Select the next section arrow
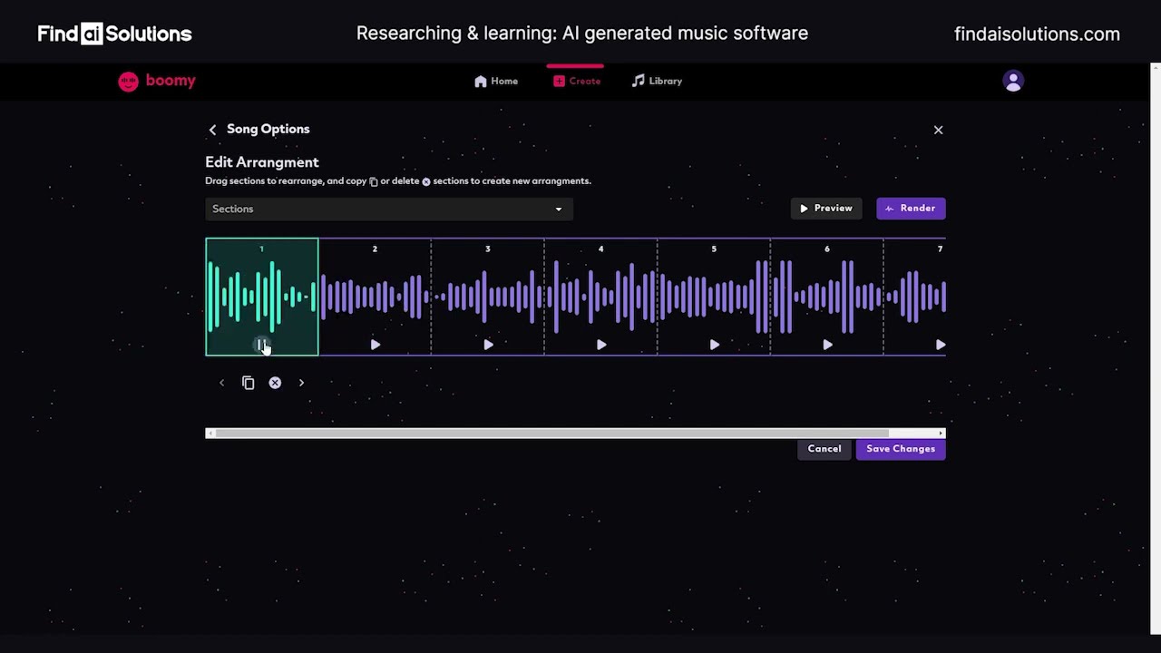Viewport: 1161px width, 653px height. (x=301, y=382)
